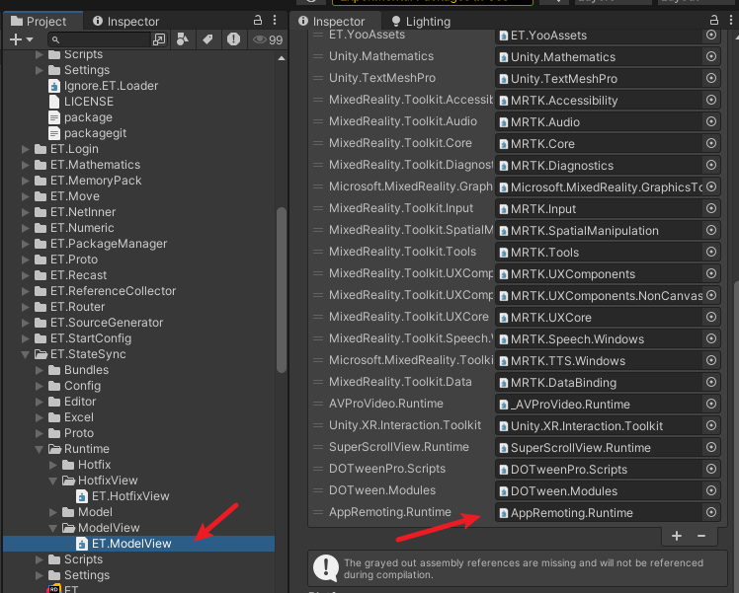The height and width of the screenshot is (593, 739).
Task: Open object picker for Unity.Mathematics
Action: tap(711, 56)
